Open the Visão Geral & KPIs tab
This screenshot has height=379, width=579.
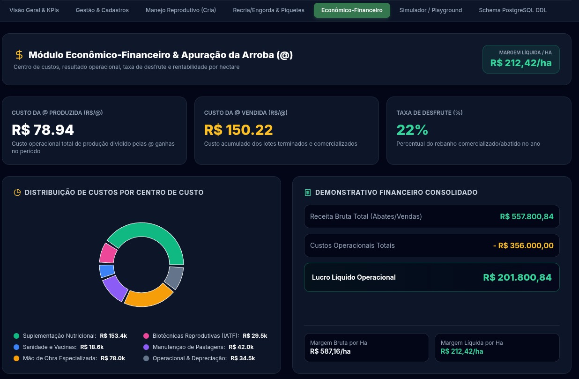tap(34, 10)
